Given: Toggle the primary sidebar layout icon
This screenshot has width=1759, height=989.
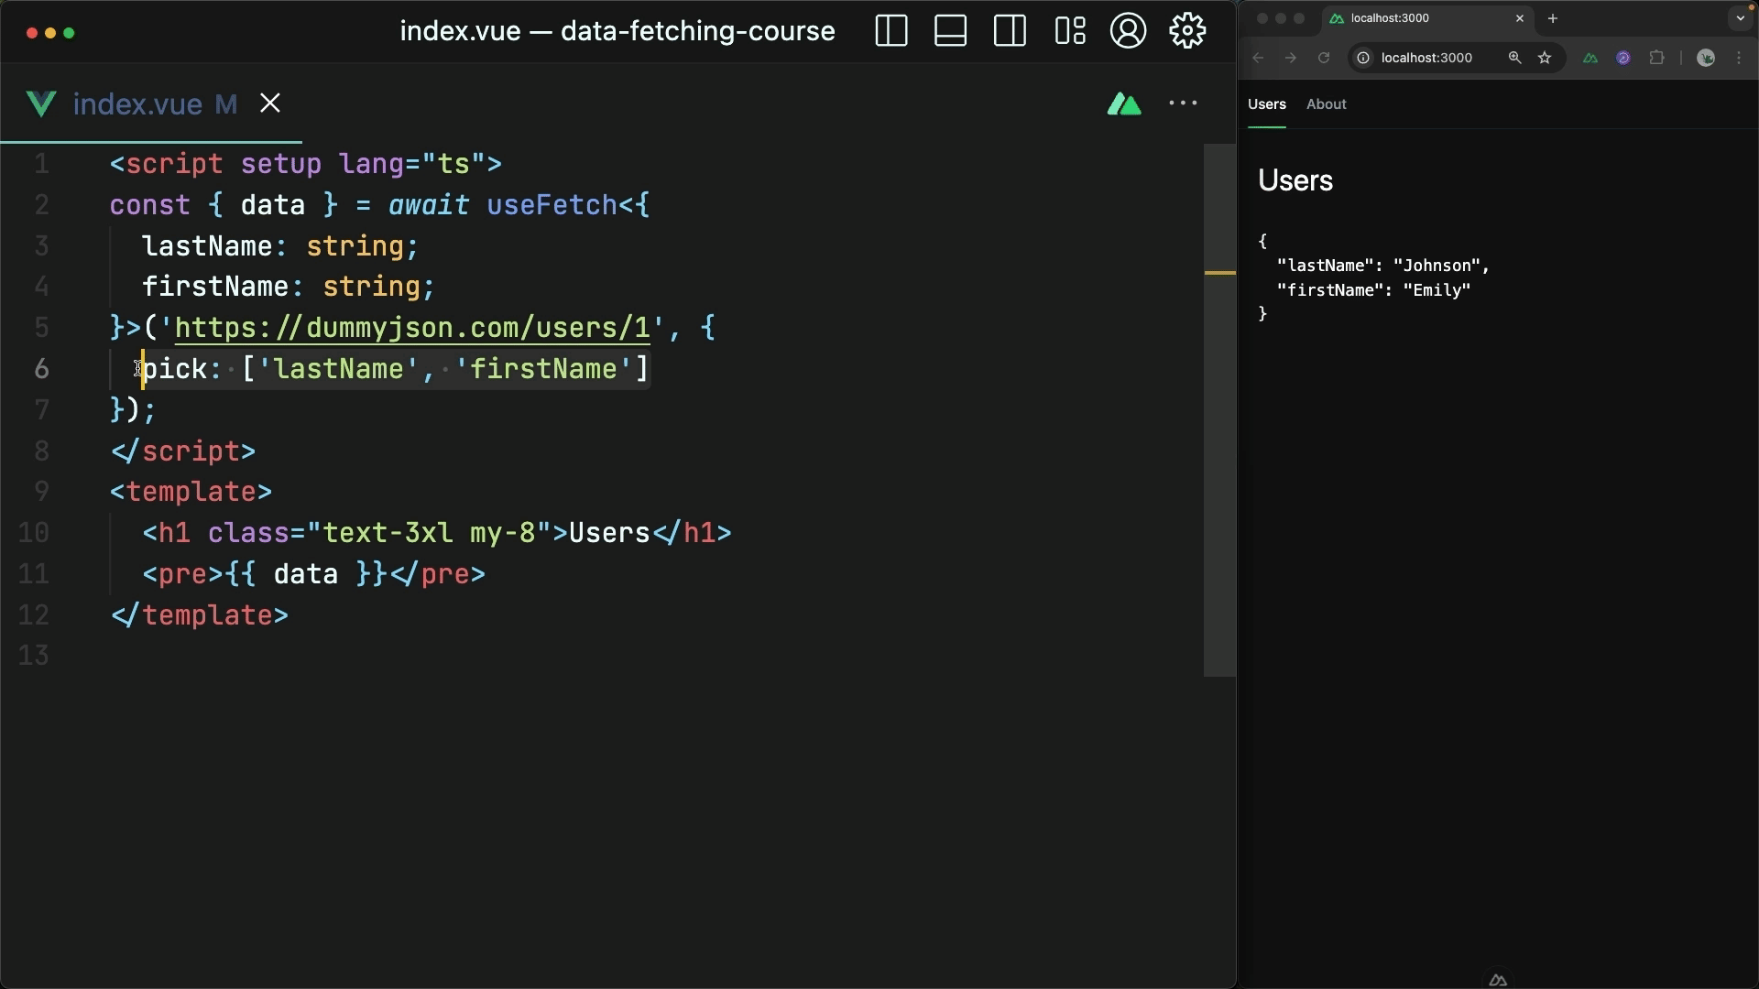Looking at the screenshot, I should tap(890, 31).
